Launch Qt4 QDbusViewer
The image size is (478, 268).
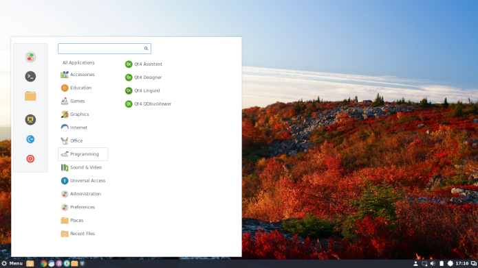coord(148,104)
